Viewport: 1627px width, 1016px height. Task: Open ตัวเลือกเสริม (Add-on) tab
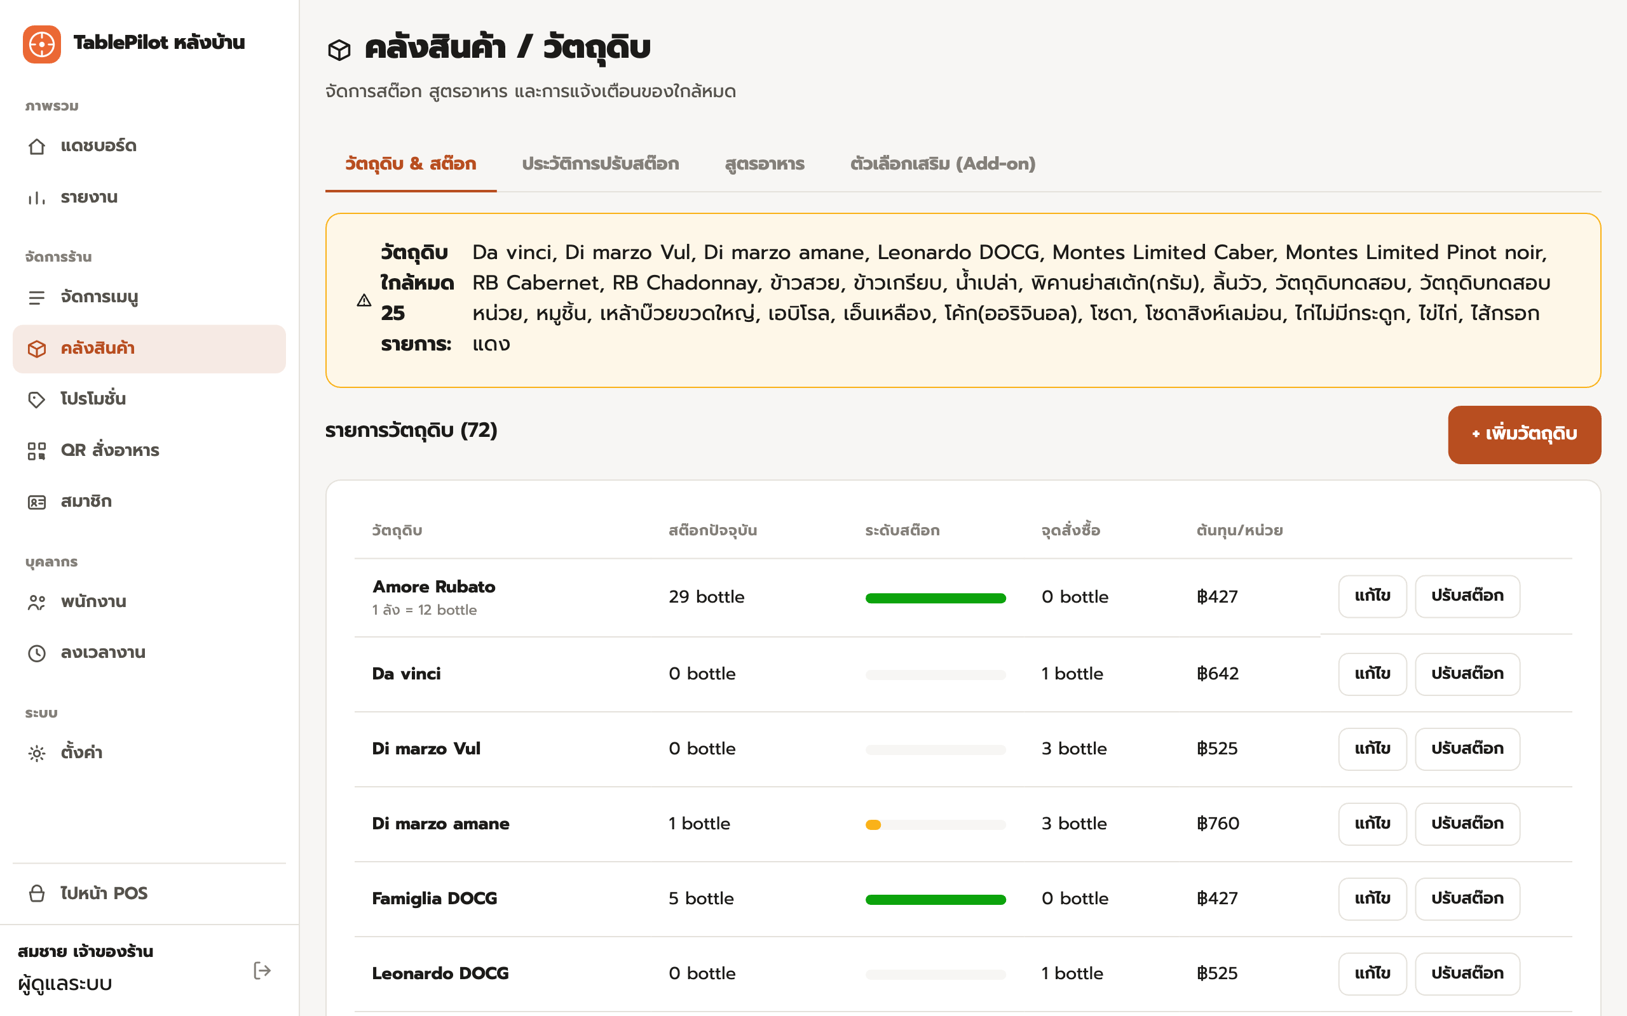pos(943,164)
